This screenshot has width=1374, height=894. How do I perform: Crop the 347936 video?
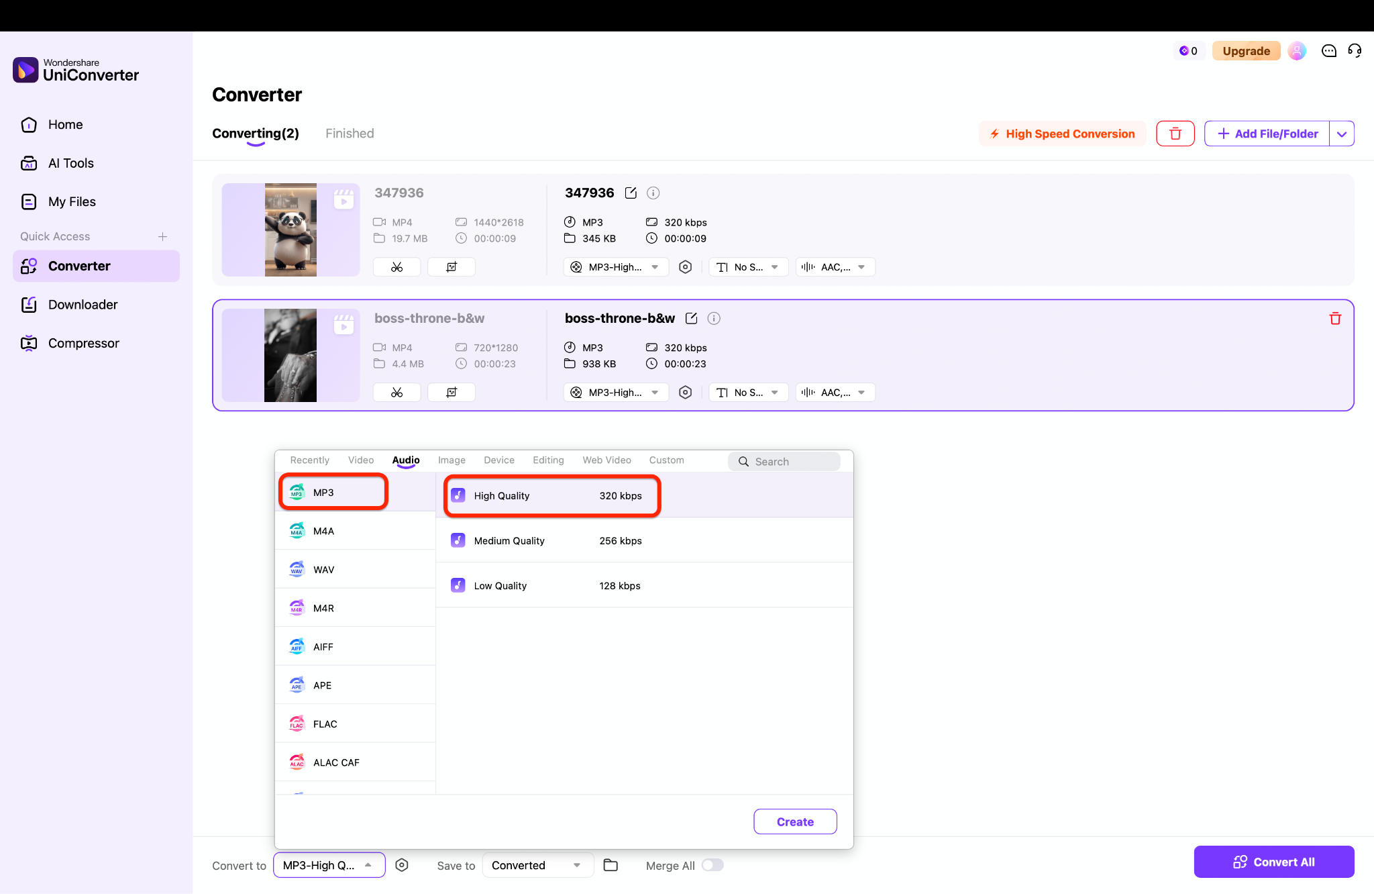coord(452,267)
